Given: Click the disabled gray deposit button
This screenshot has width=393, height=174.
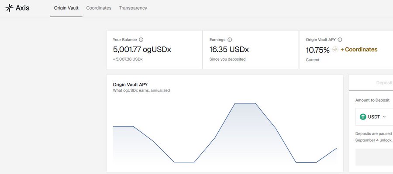Looking at the screenshot, I should click(374, 157).
